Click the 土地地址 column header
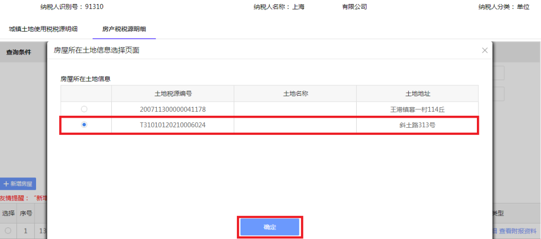The height and width of the screenshot is (239, 541). point(417,94)
